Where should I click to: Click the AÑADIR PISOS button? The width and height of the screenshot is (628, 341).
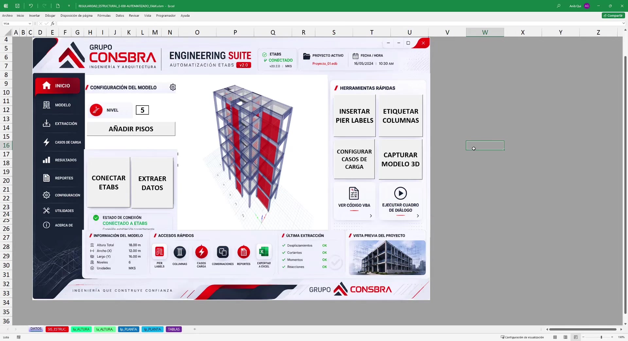point(131,129)
